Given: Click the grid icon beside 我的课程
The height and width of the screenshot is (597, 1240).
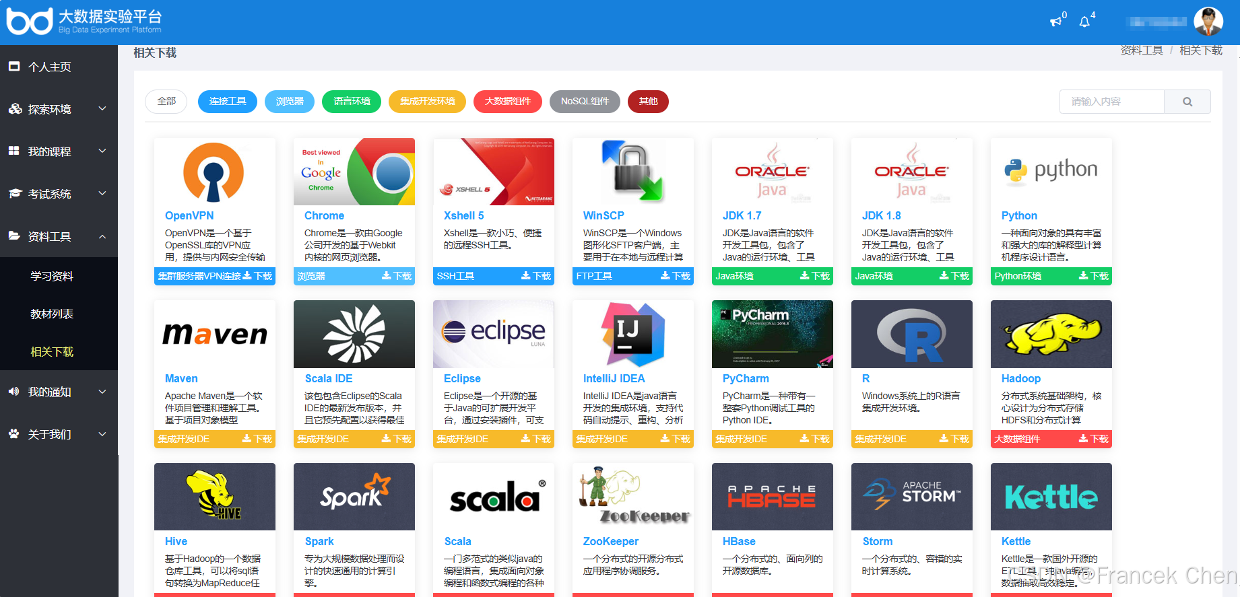Looking at the screenshot, I should tap(14, 151).
